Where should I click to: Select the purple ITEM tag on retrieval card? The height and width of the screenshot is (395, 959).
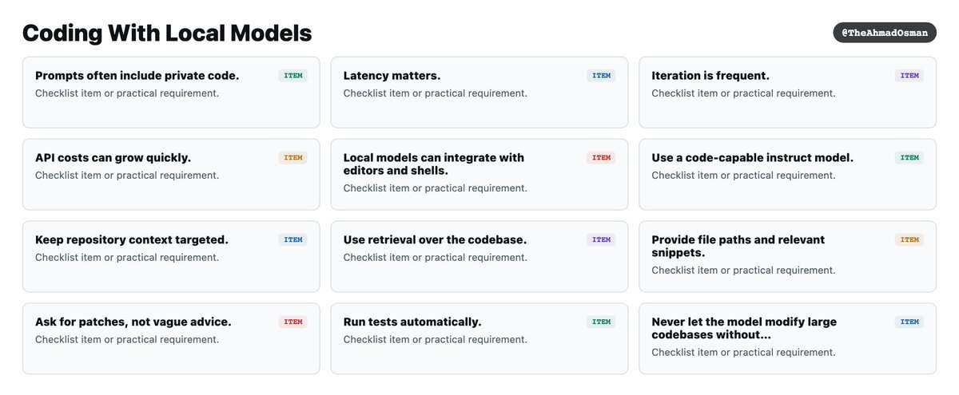601,239
